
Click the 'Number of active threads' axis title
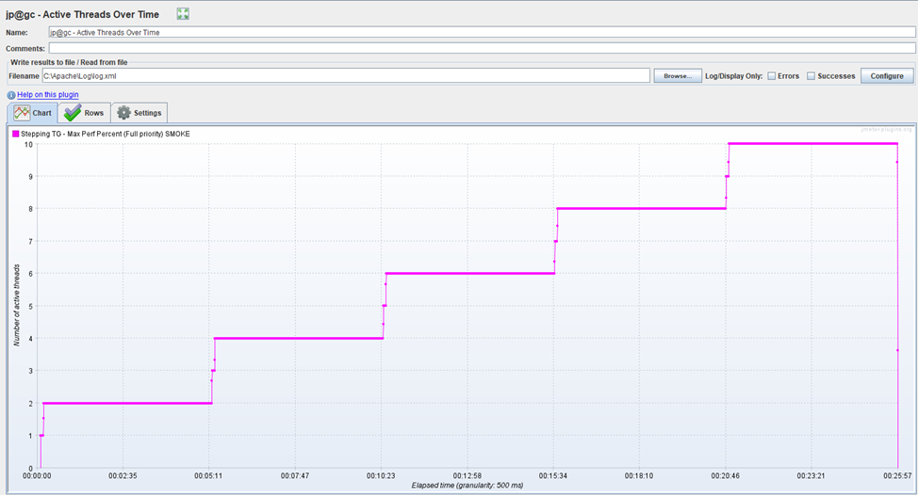pyautogui.click(x=16, y=305)
